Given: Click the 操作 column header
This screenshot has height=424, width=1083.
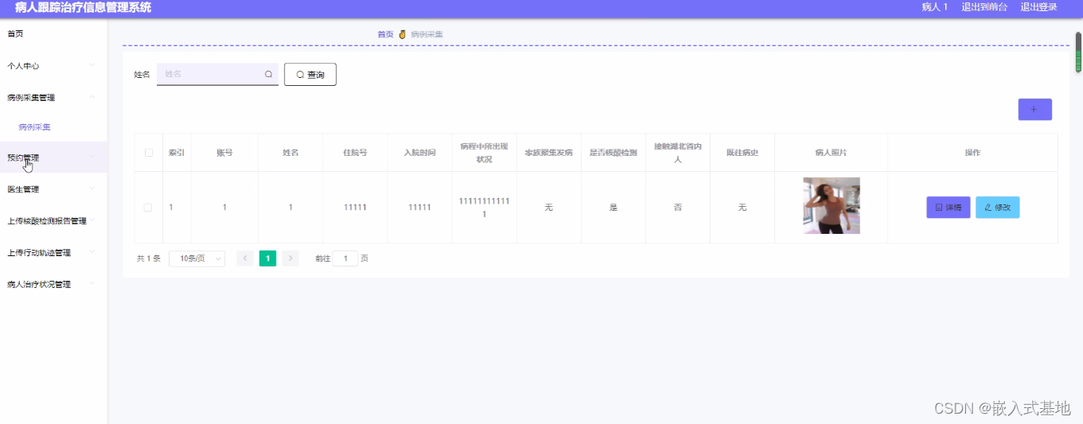Looking at the screenshot, I should click(972, 153).
